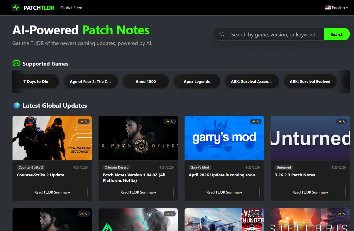Image resolution: width=354 pixels, height=231 pixels.
Task: Click the US flag language icon
Action: pyautogui.click(x=328, y=8)
